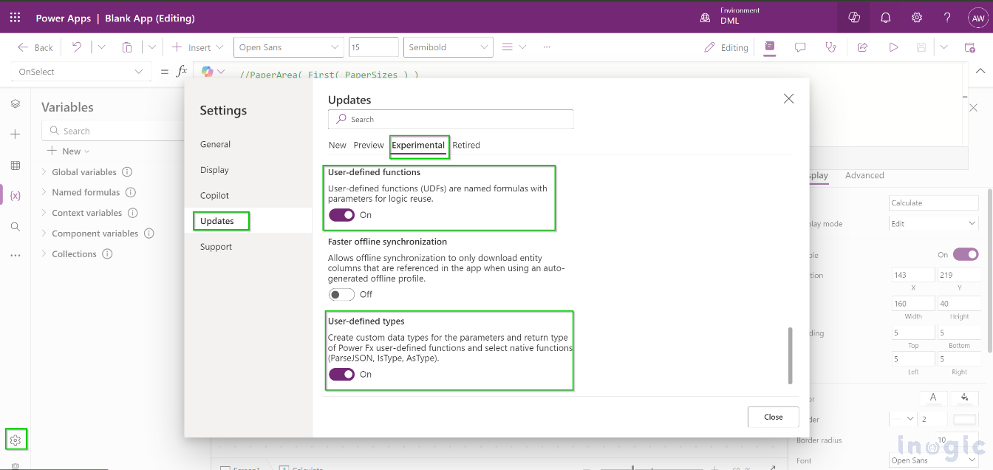Go Back using toolbar button
Image resolution: width=993 pixels, height=470 pixels.
pos(35,47)
